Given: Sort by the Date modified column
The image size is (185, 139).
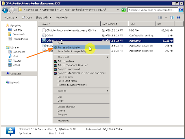Looking at the screenshot, I should 114,24.
